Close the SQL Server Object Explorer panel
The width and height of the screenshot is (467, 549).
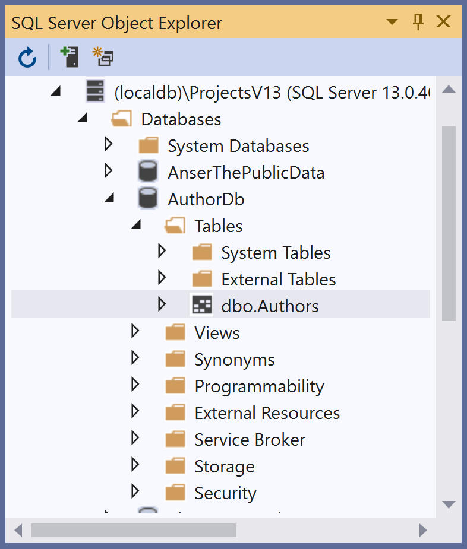(x=443, y=22)
